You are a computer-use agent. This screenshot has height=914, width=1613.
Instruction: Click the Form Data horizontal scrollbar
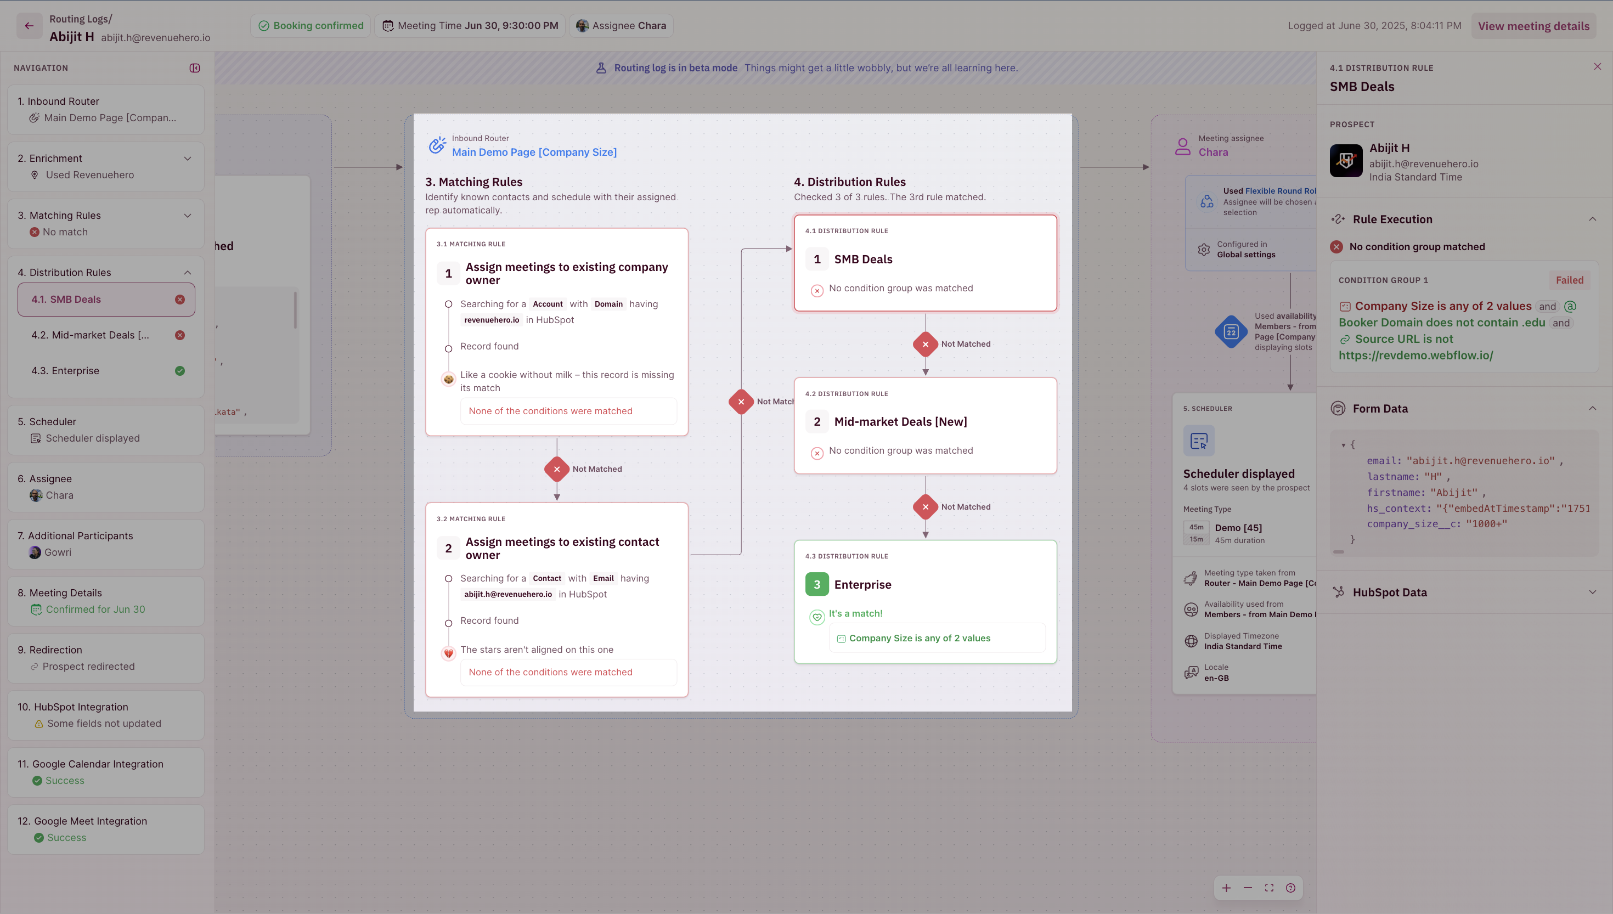(x=1339, y=552)
